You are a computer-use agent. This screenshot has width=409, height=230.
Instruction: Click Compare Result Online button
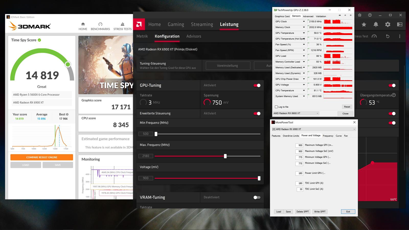click(42, 157)
